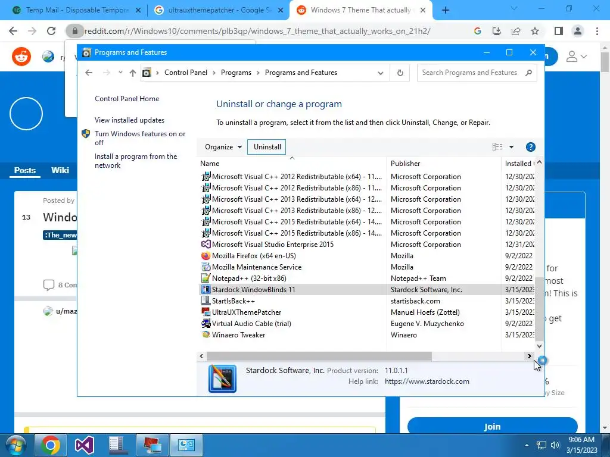The image size is (610, 457).
Task: Click back arrow in Programs and Features window
Action: tap(89, 73)
